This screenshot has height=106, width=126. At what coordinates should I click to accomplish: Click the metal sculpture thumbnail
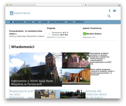(47, 94)
